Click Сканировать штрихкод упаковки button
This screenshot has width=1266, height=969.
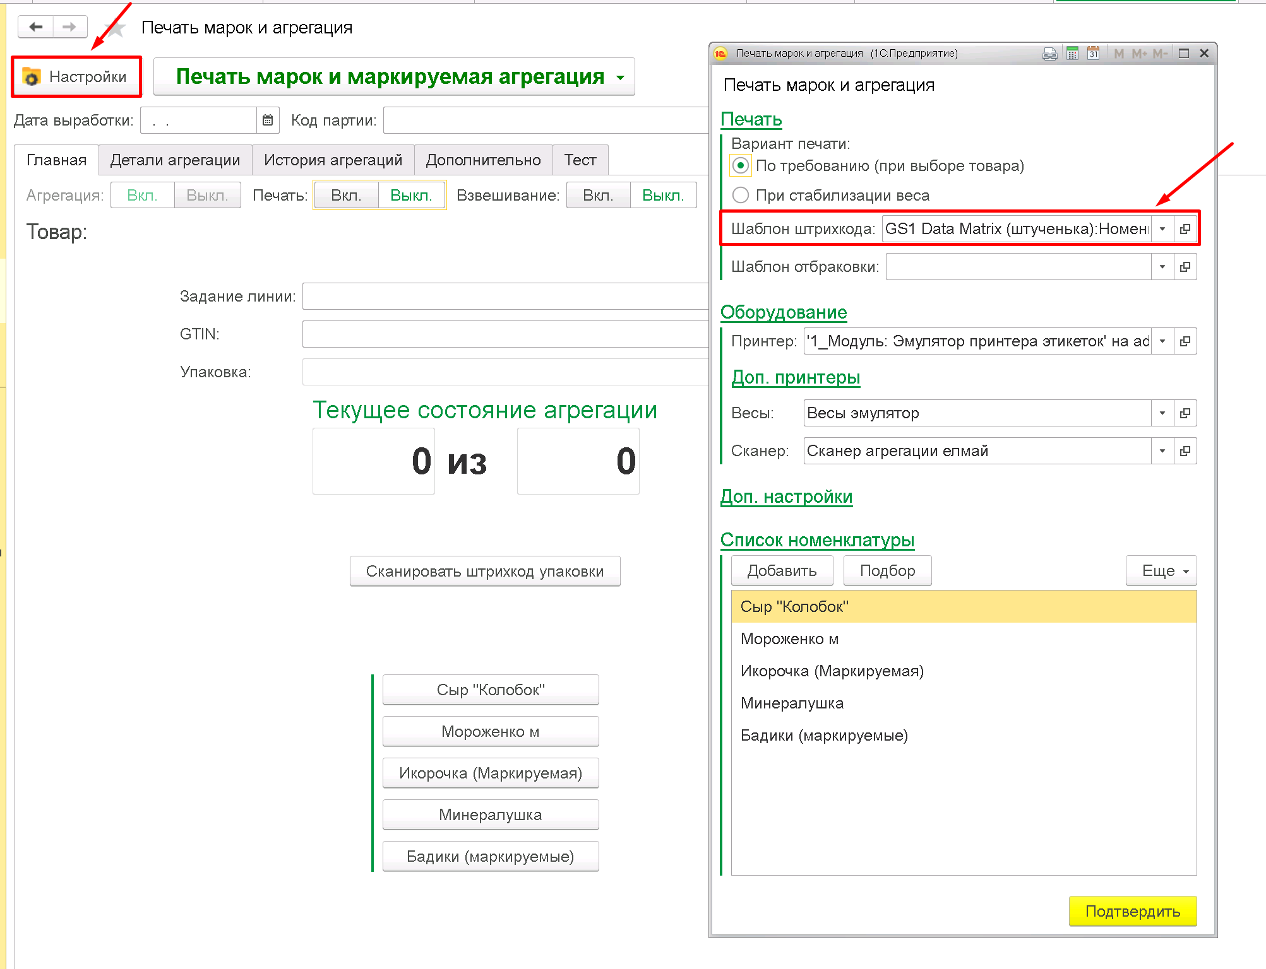point(485,571)
